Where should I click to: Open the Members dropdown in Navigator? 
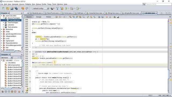coord(12,58)
